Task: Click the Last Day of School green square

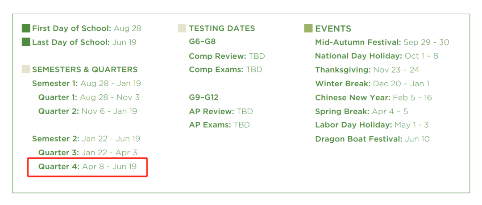Action: click(x=26, y=42)
